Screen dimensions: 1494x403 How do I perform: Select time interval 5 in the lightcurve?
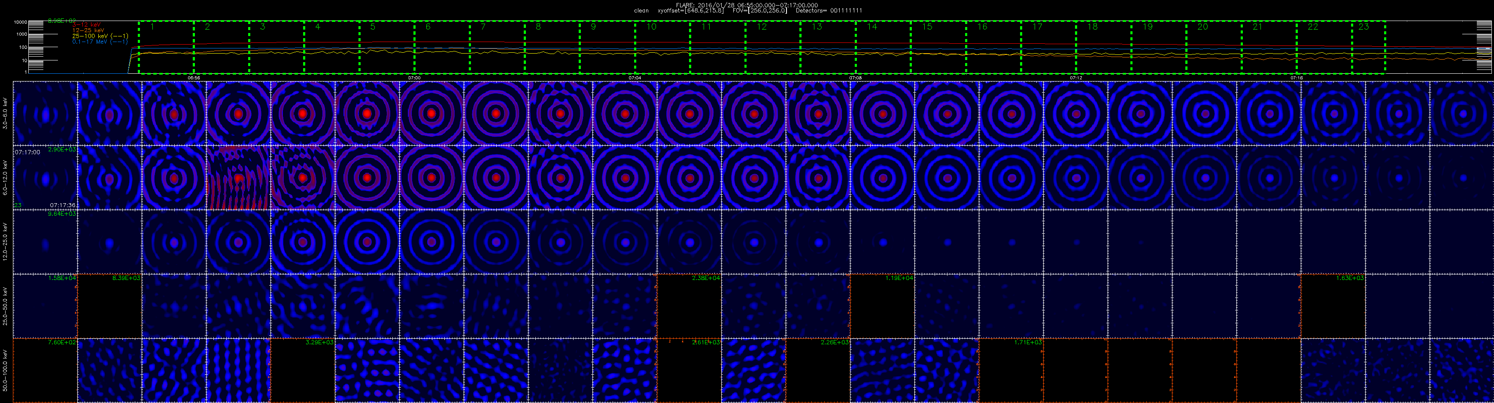pyautogui.click(x=387, y=48)
